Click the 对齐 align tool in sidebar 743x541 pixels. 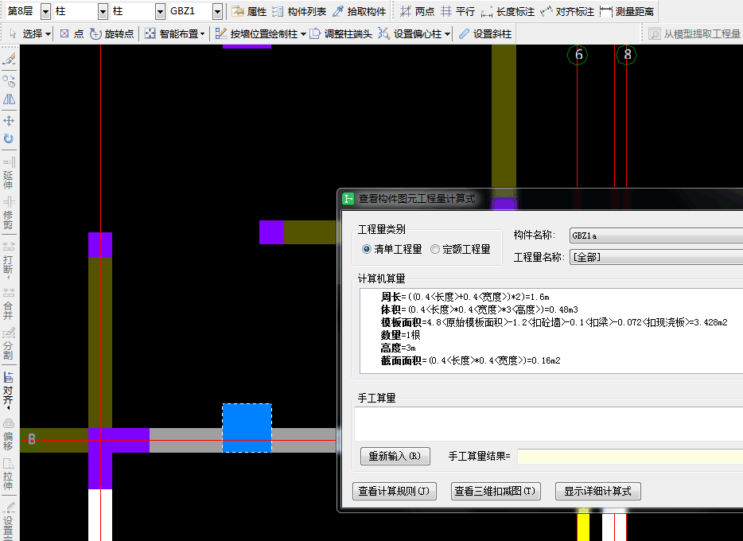pos(9,391)
